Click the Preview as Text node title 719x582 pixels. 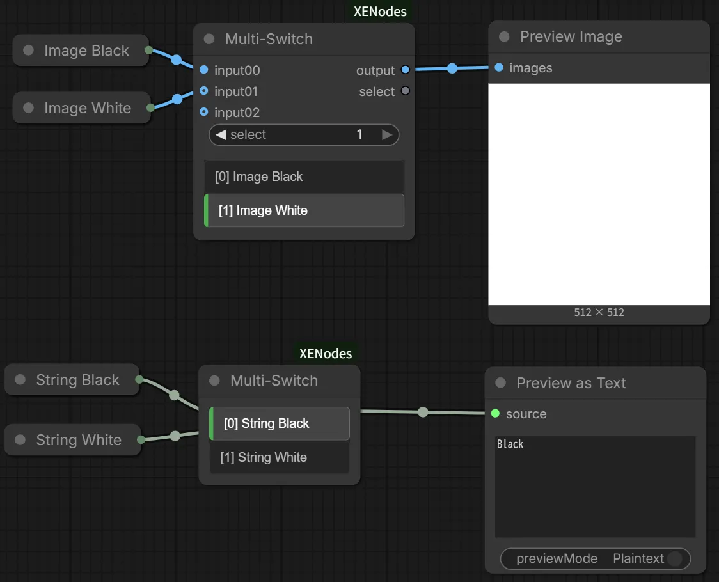[571, 383]
